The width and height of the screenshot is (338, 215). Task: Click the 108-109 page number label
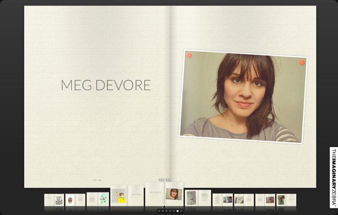pos(164,180)
